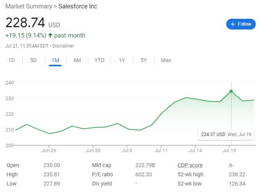Viewport: 265px width, 192px height.
Task: Open the Disclaimer link
Action: pos(63,46)
